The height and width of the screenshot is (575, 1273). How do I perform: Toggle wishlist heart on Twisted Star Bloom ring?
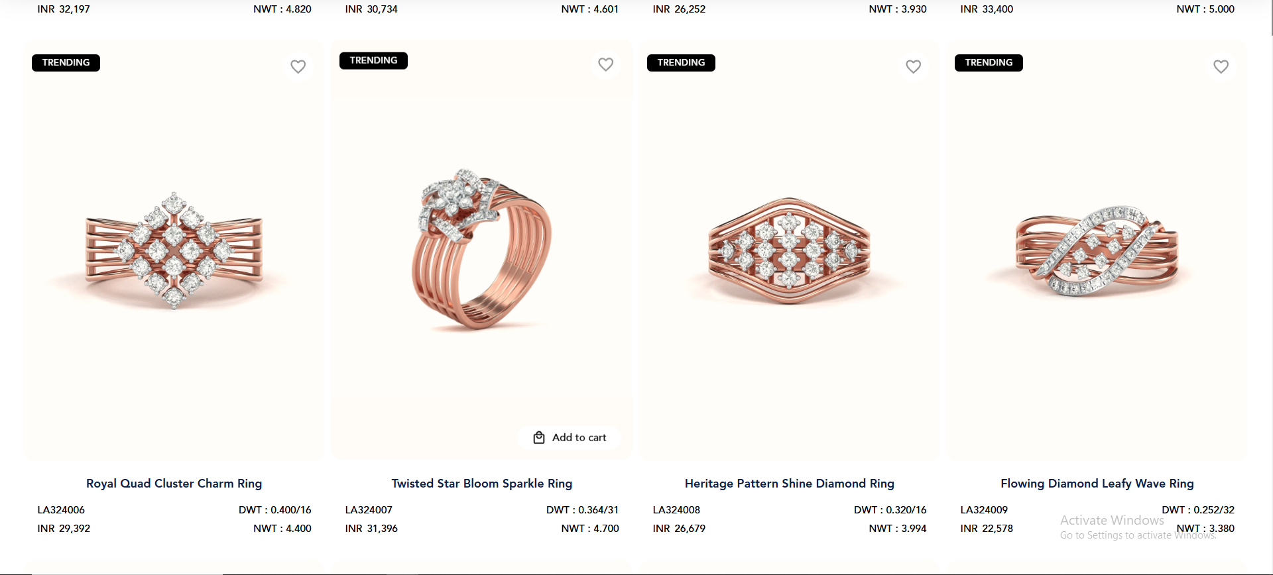pos(605,64)
